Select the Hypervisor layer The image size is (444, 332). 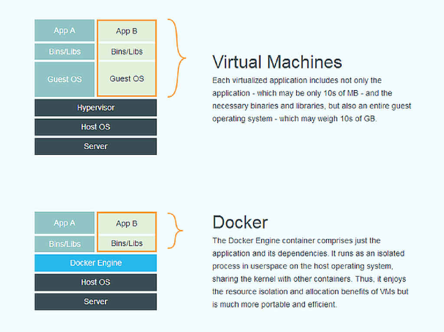(96, 107)
